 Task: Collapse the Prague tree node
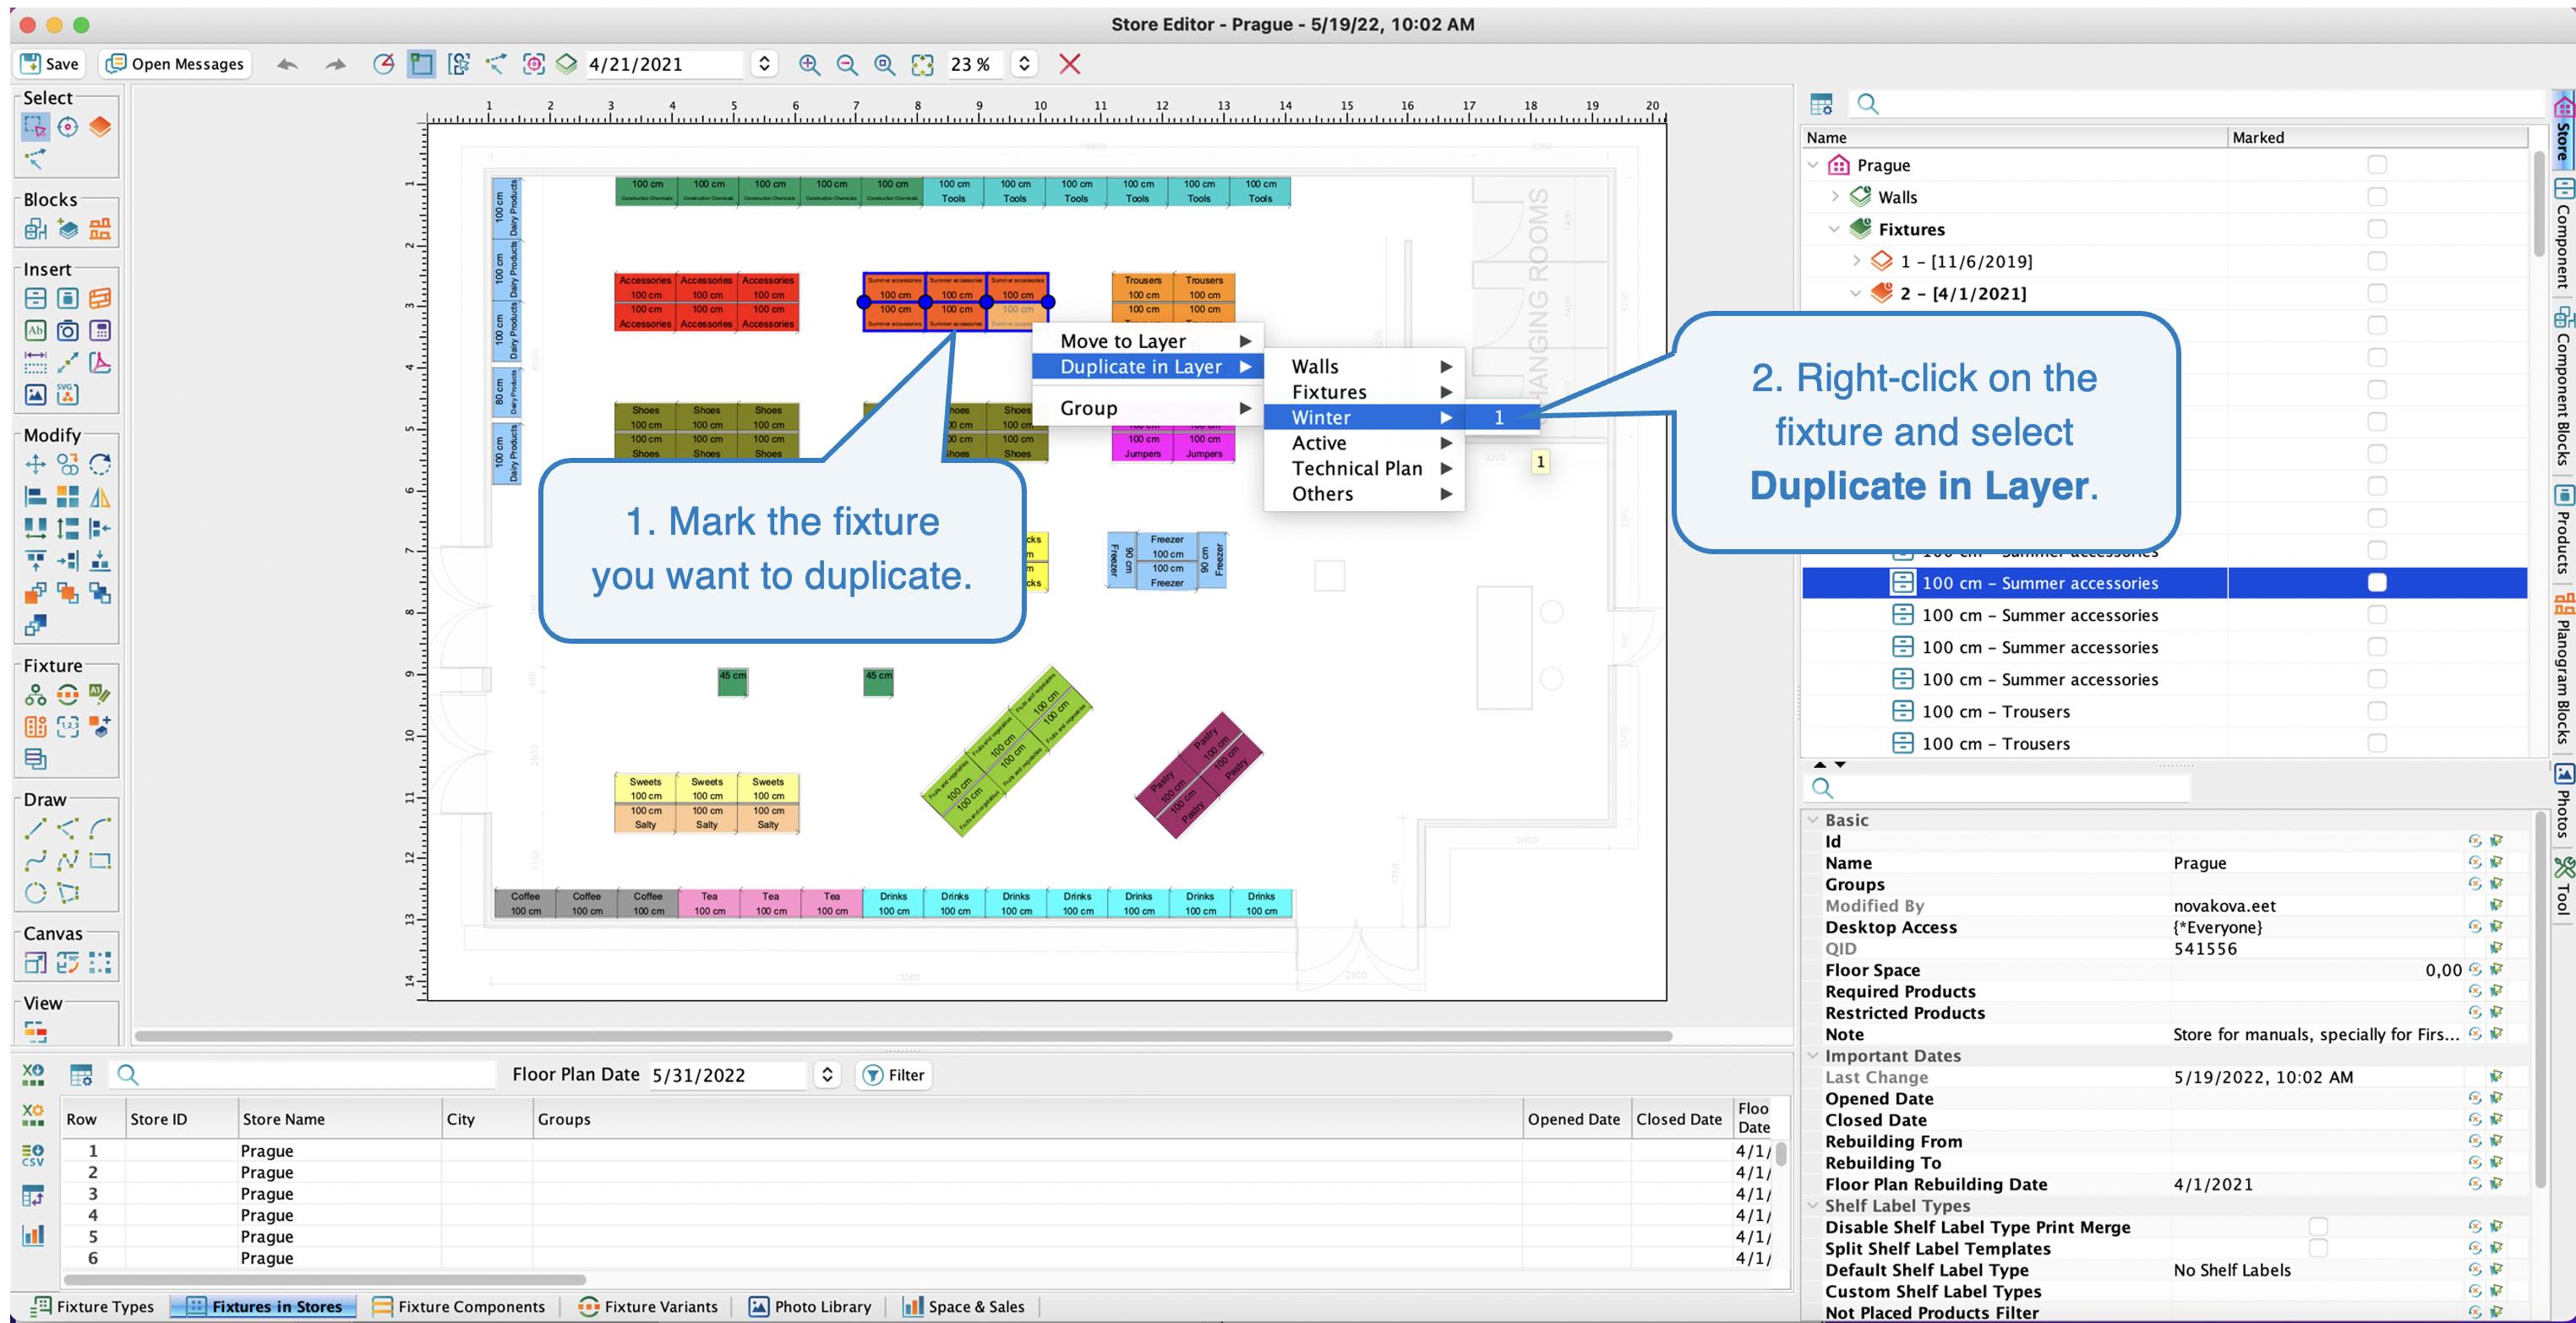pyautogui.click(x=1813, y=165)
